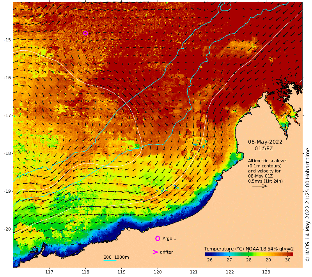Click latitude axis label -19

click(8, 191)
